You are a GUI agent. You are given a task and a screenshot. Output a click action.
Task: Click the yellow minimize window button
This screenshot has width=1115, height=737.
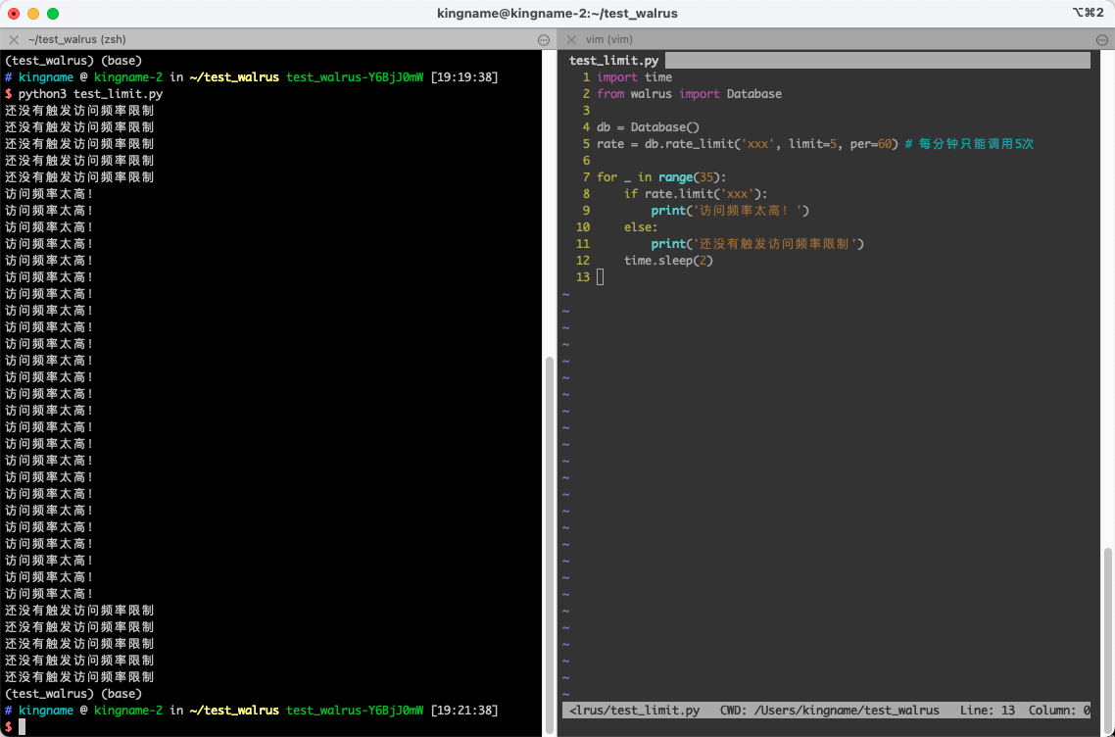pos(32,14)
